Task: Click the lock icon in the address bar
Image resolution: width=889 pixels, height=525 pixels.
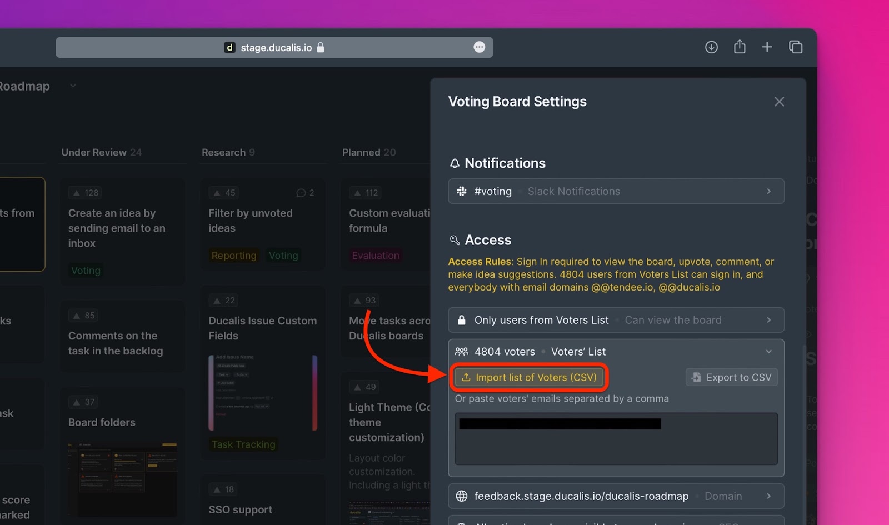Action: [321, 47]
